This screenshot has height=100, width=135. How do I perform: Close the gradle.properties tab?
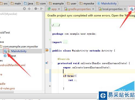point(93,9)
